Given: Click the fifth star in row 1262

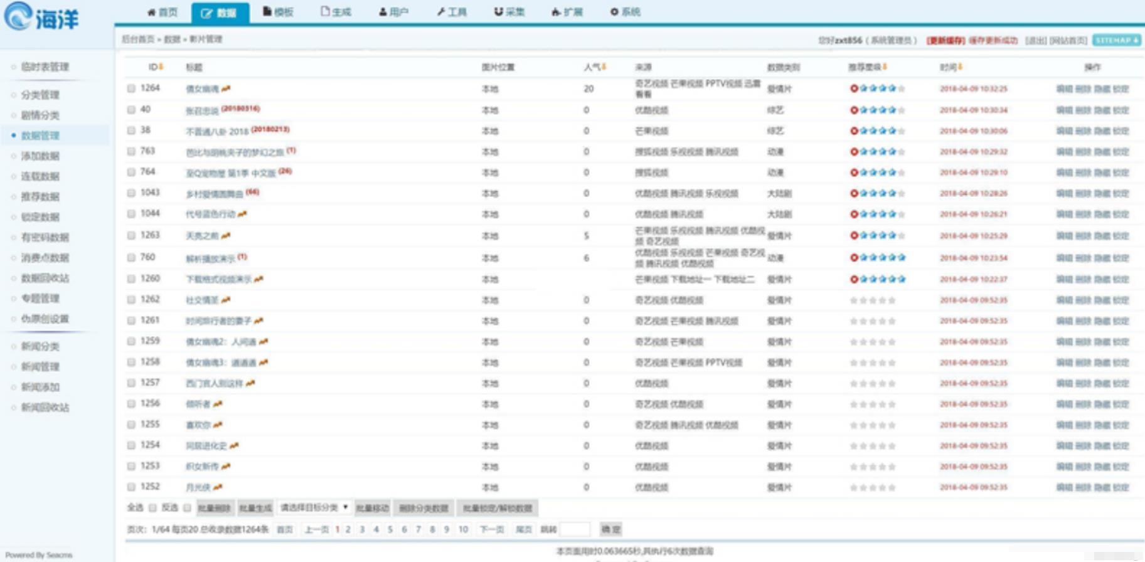Looking at the screenshot, I should pos(892,300).
